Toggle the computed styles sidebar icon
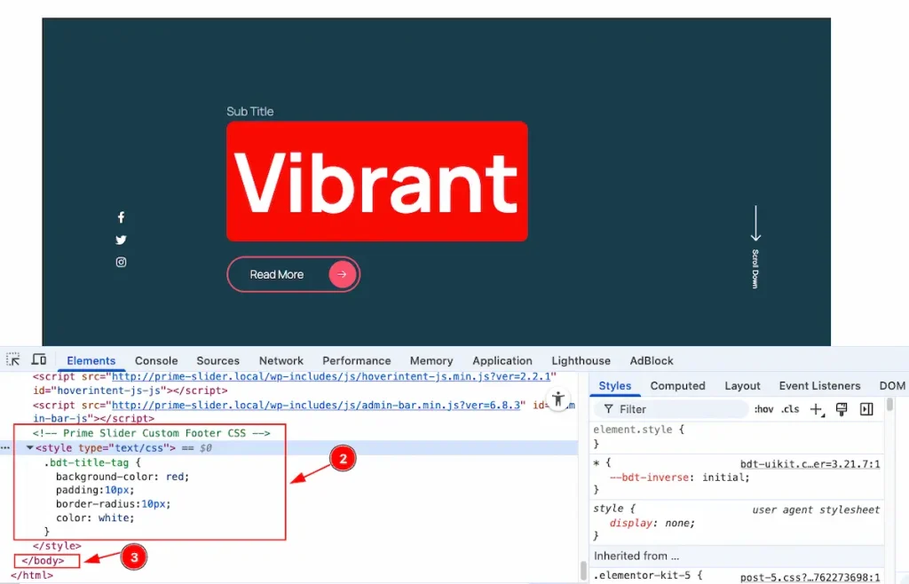Image resolution: width=909 pixels, height=584 pixels. (x=866, y=409)
